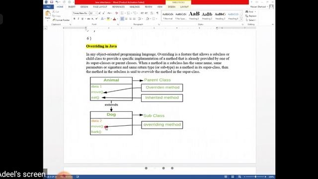Switch to the REFERENCES tab
Screen dimensions: 318x179
[x=118, y=7]
